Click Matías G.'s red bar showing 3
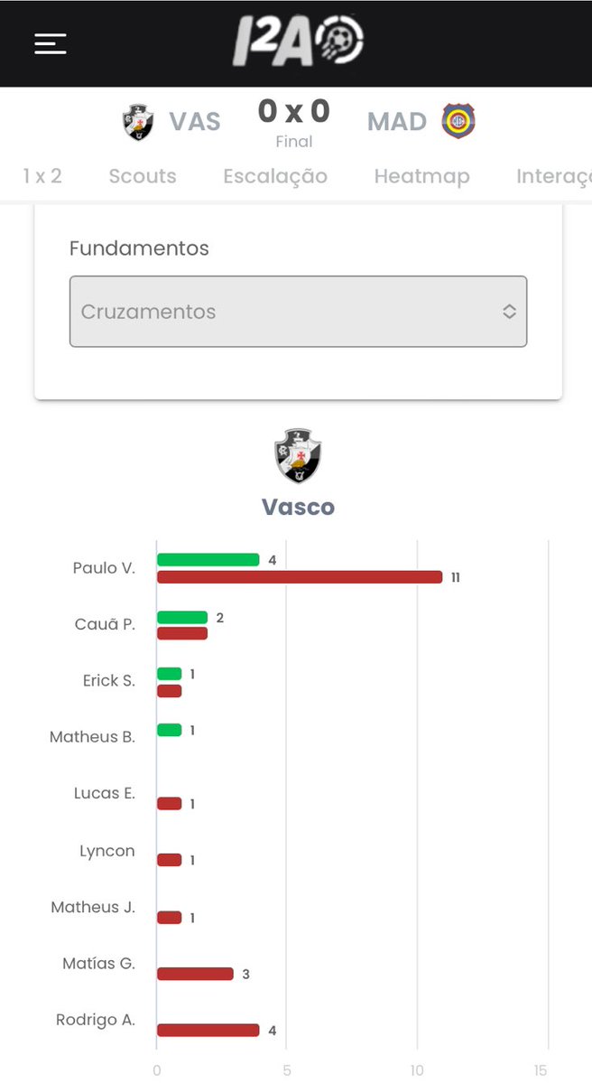This screenshot has height=1083, width=592. pos(195,974)
